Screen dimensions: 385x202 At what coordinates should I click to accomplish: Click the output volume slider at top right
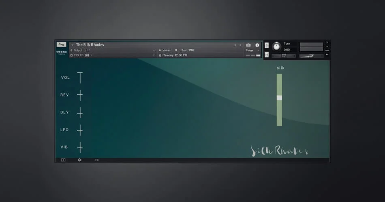click(311, 56)
